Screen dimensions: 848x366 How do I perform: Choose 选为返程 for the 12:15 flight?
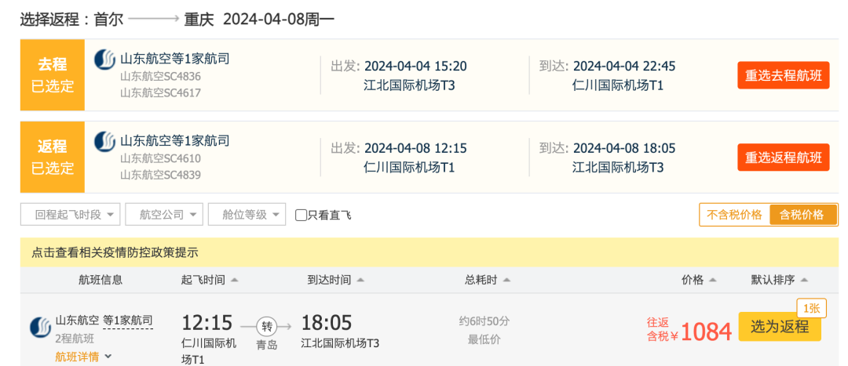[779, 327]
